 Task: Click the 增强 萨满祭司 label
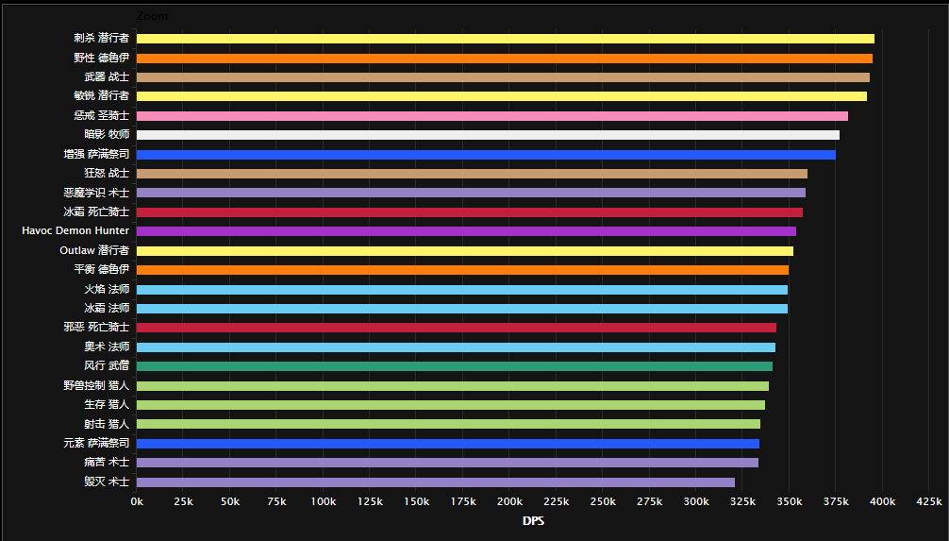coord(96,154)
